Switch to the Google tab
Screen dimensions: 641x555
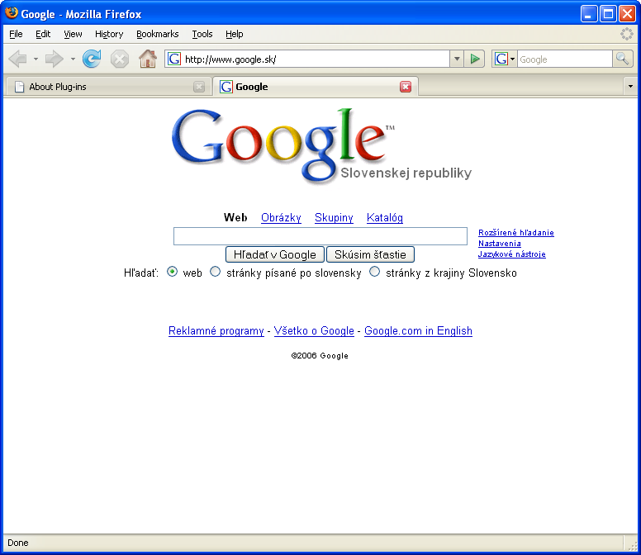click(x=316, y=87)
